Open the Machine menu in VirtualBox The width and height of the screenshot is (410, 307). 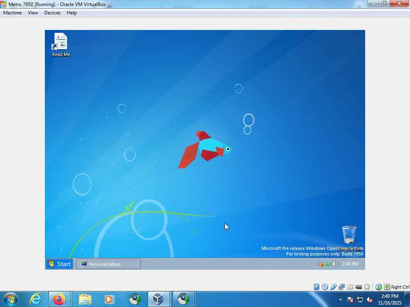pyautogui.click(x=12, y=13)
